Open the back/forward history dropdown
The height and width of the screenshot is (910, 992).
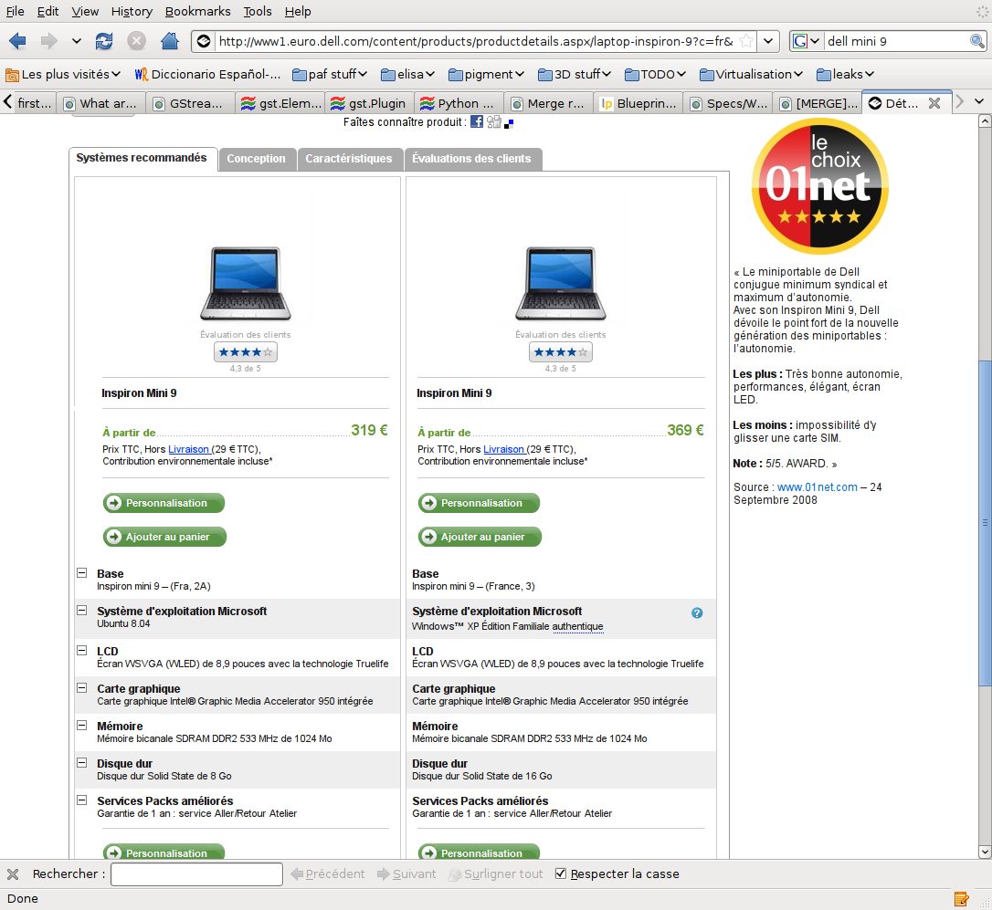(77, 42)
